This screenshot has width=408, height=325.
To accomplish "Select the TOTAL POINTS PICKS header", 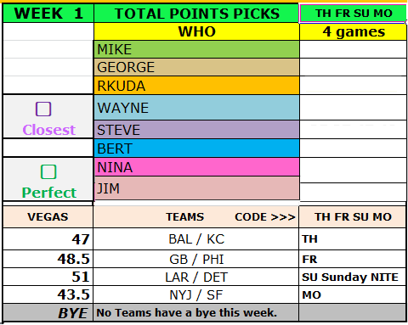I will 196,14.
